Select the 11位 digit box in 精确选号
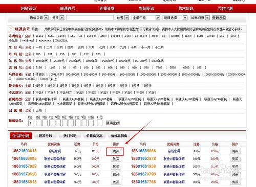Viewport: 256px width, 187px height. [99, 123]
